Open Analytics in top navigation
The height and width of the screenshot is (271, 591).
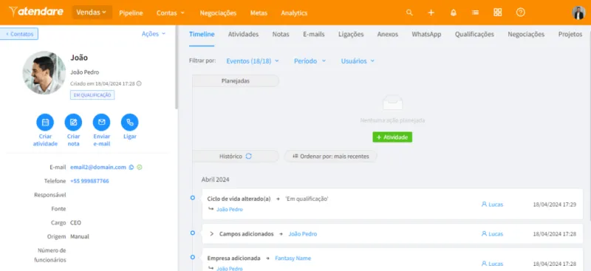(294, 13)
